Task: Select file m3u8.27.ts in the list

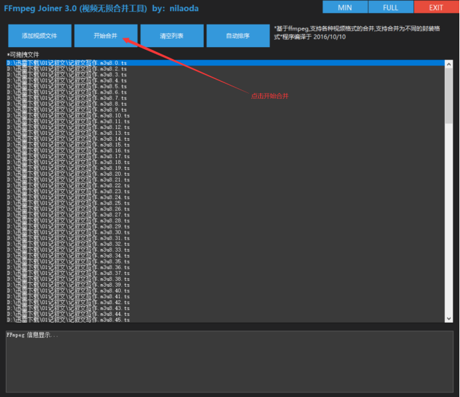Action: [x=225, y=215]
